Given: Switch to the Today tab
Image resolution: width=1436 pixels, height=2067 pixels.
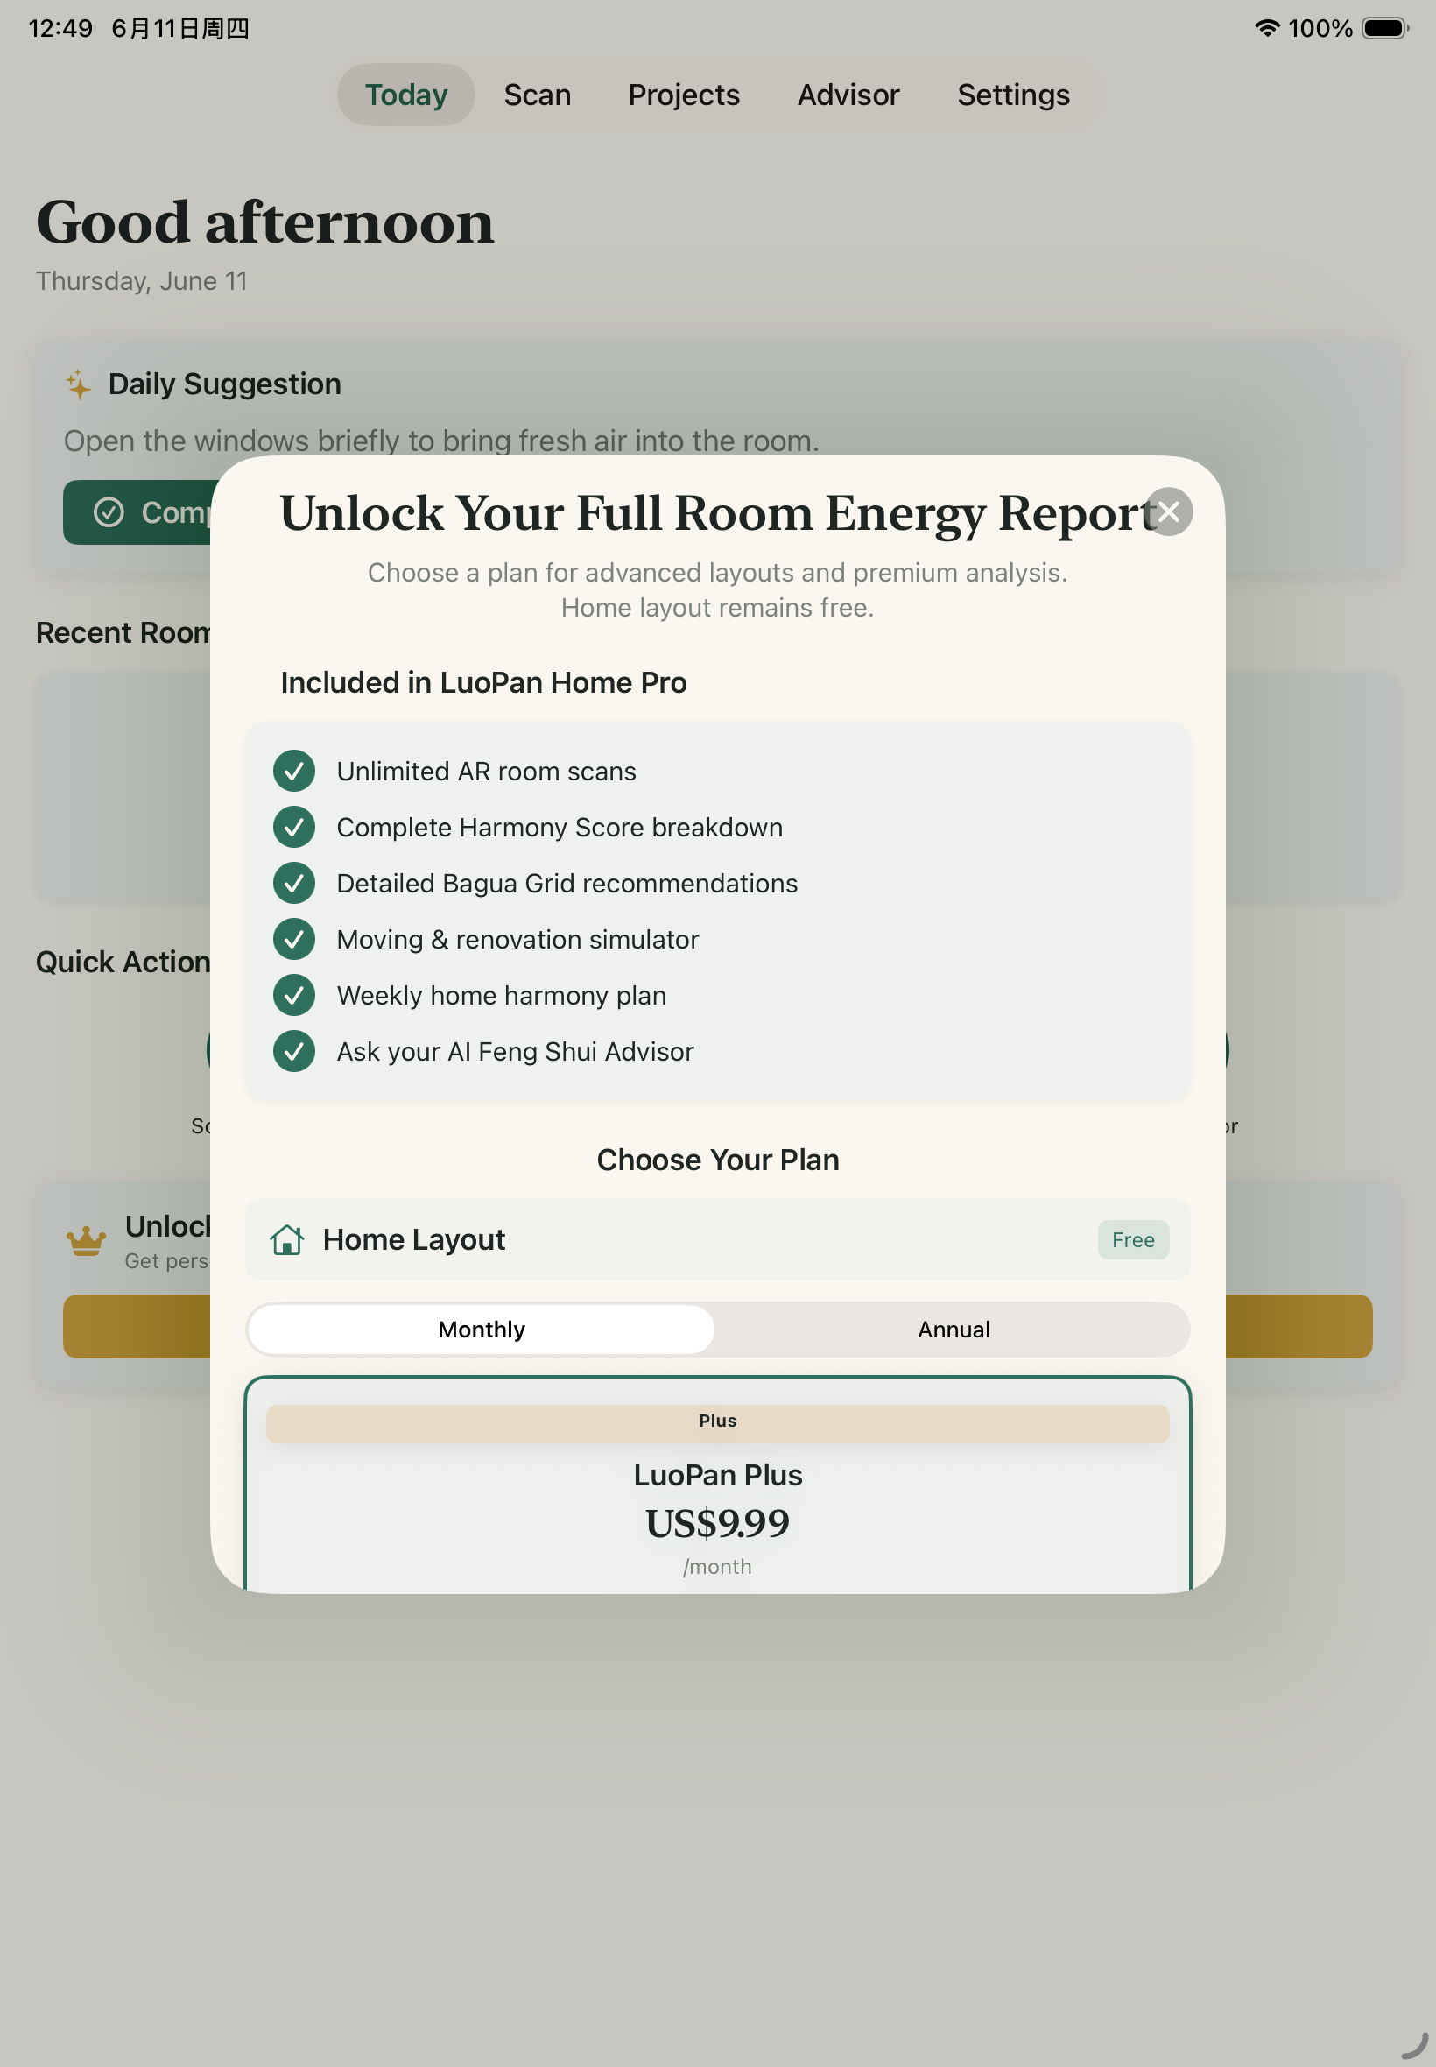Looking at the screenshot, I should (x=405, y=95).
